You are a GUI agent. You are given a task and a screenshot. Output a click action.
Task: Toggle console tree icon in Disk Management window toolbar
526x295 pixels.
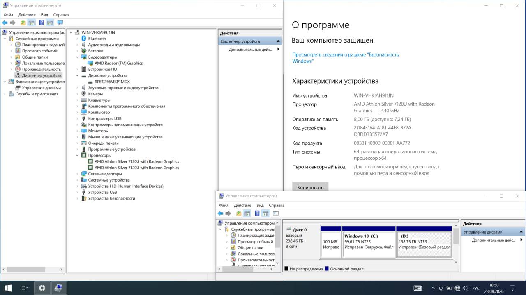[x=247, y=213]
